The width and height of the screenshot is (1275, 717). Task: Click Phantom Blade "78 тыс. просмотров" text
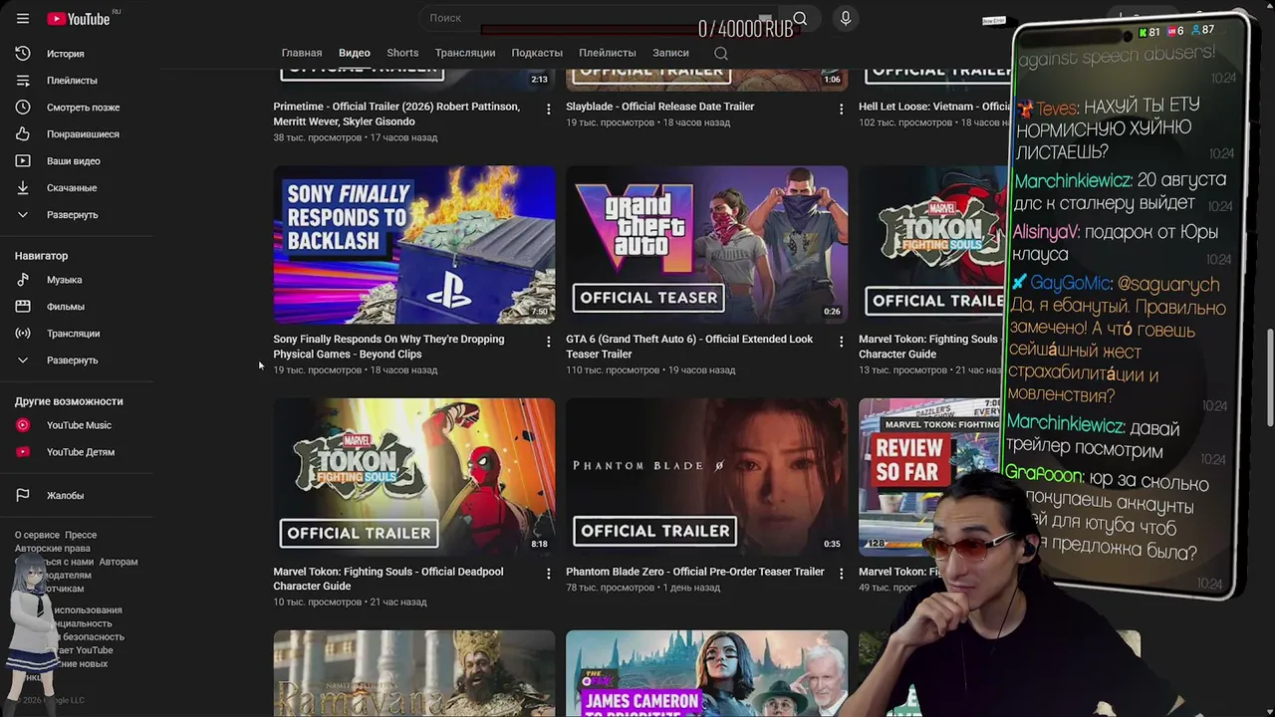tap(610, 588)
